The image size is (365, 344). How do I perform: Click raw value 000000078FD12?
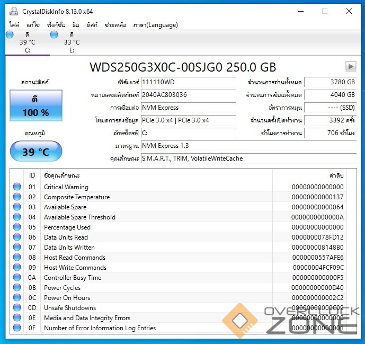point(318,237)
